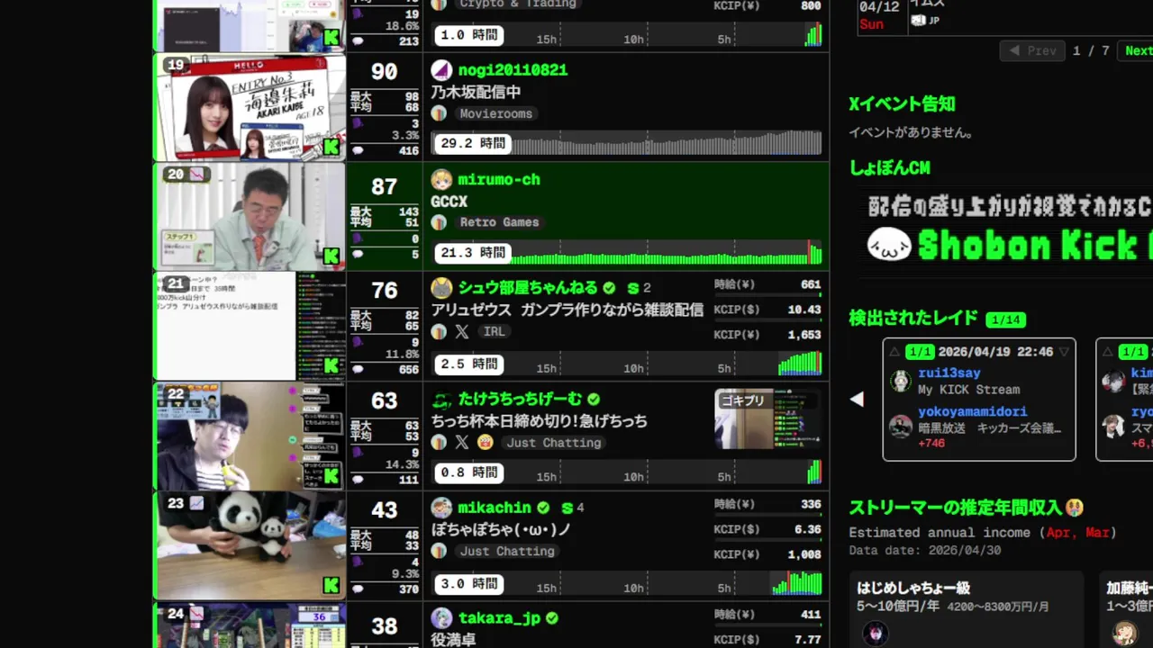Click the subscriber S icon on シュウ部屋ちゃんねる row
The height and width of the screenshot is (648, 1153).
coord(633,289)
